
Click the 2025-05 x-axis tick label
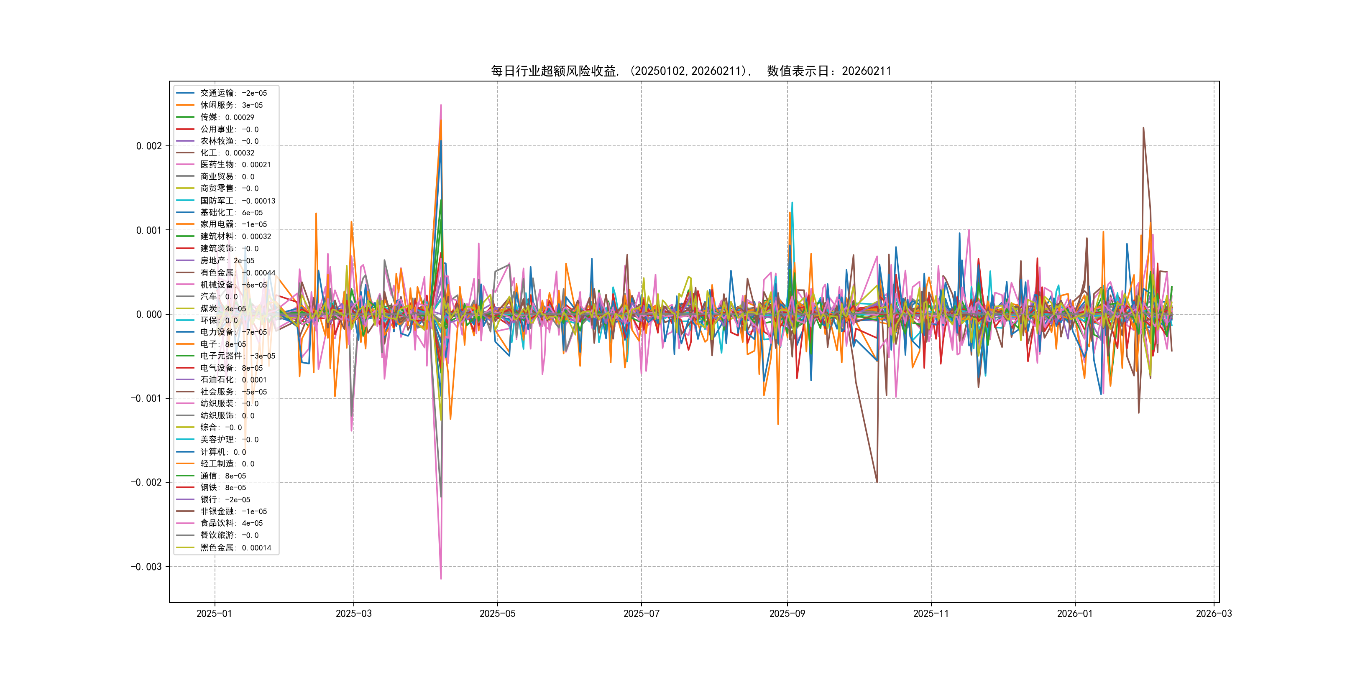497,613
